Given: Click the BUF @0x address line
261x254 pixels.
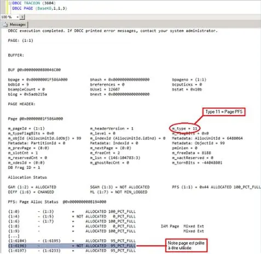Looking at the screenshot, I should (34, 70).
